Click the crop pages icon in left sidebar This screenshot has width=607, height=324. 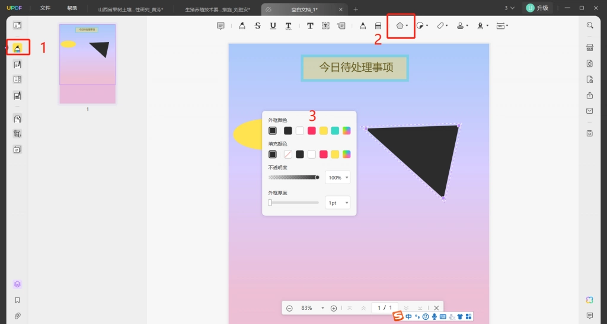pyautogui.click(x=17, y=134)
